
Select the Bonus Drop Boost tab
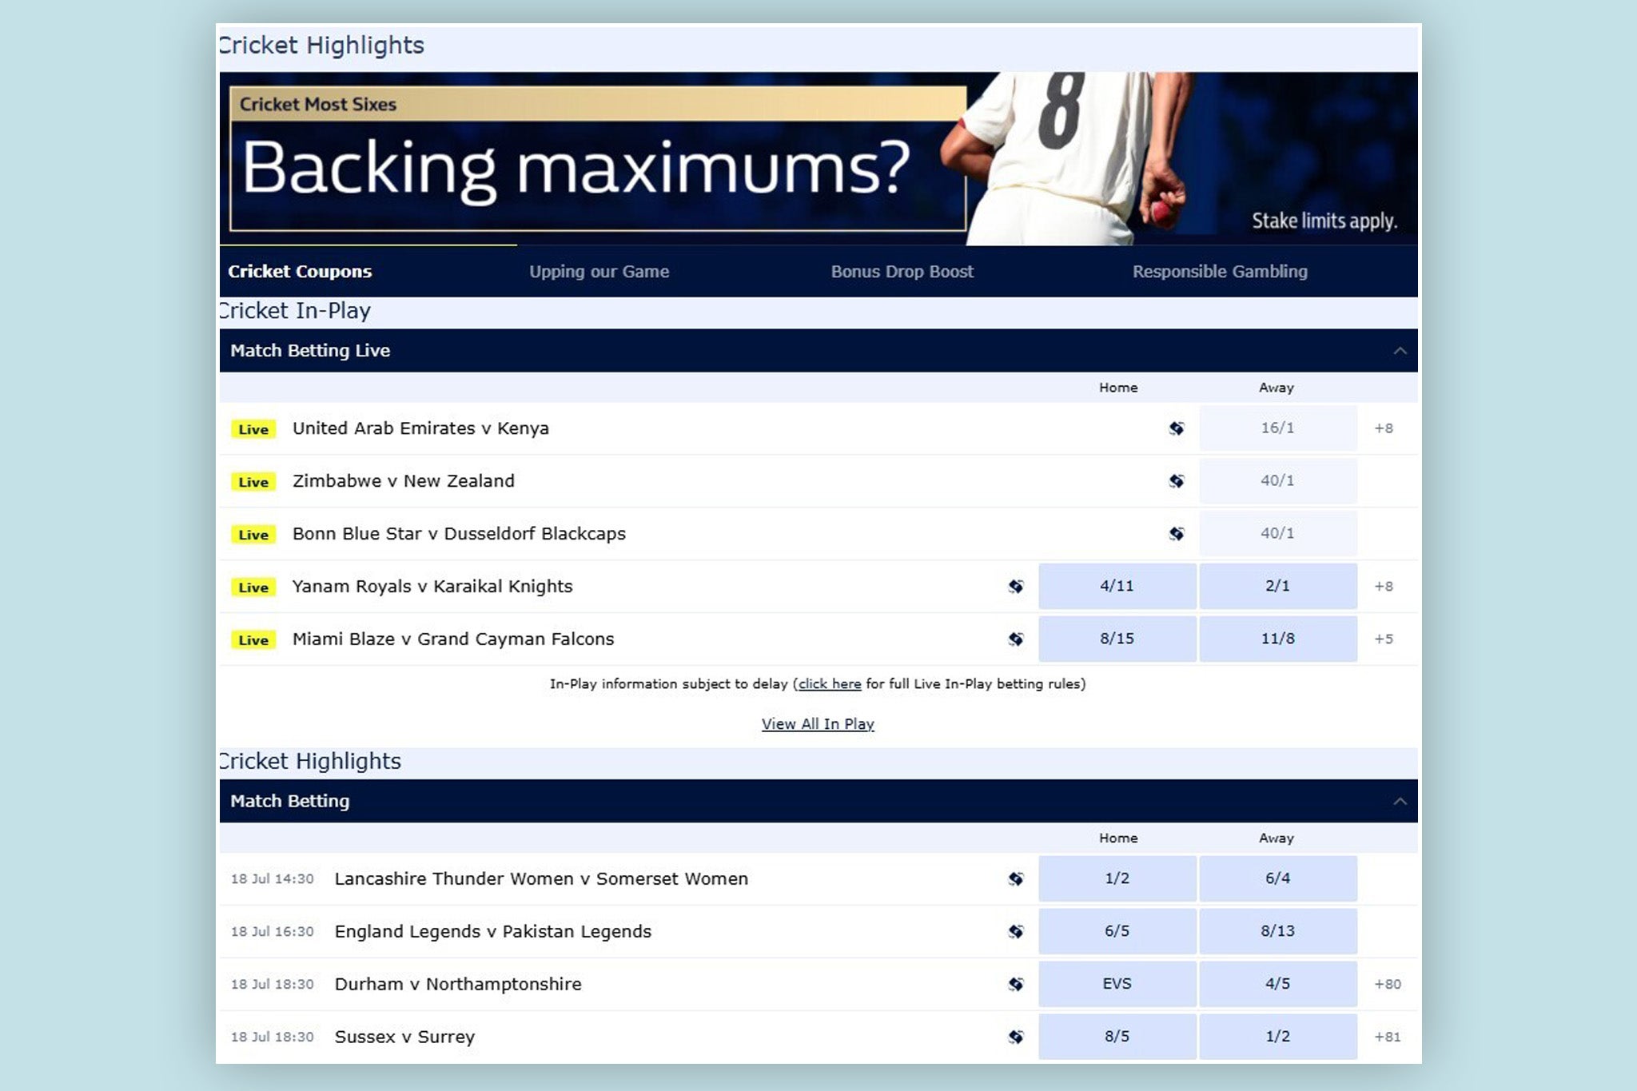coord(902,272)
